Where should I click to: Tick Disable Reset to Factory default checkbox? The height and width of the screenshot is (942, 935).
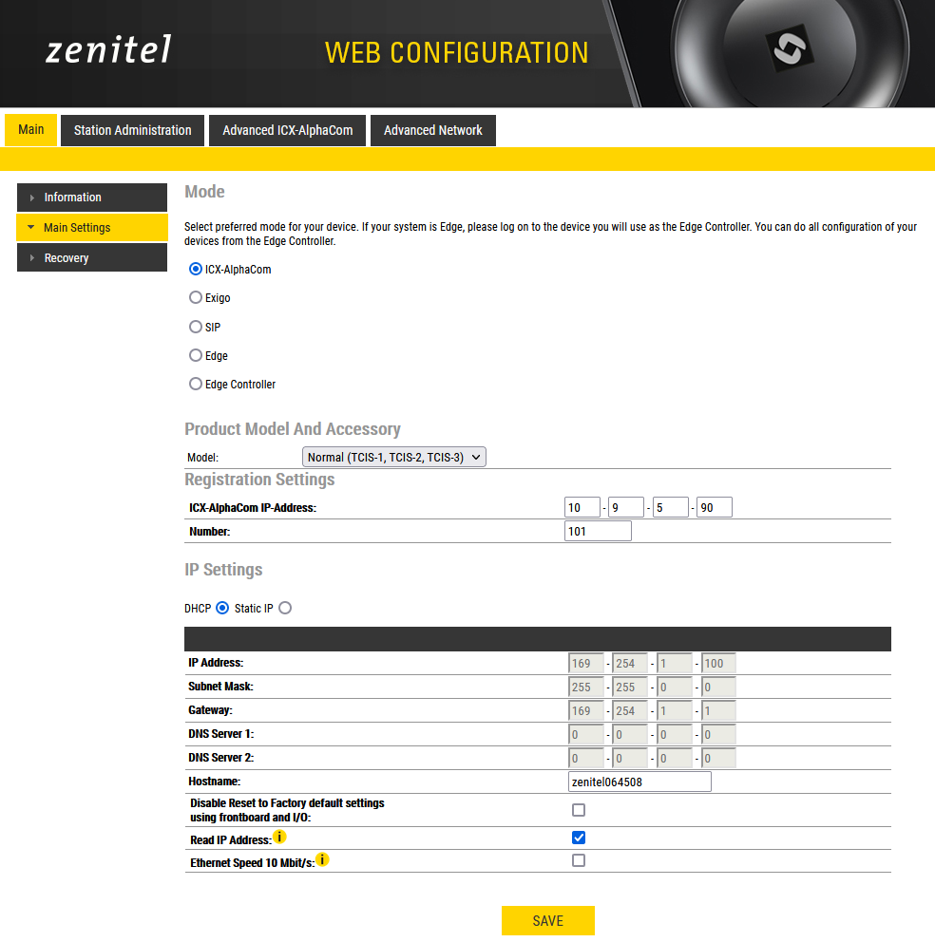pos(579,810)
